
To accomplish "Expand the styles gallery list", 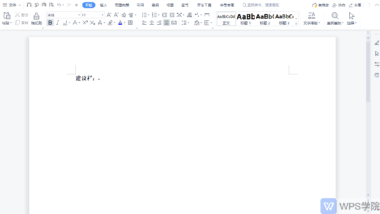I will click(x=296, y=23).
